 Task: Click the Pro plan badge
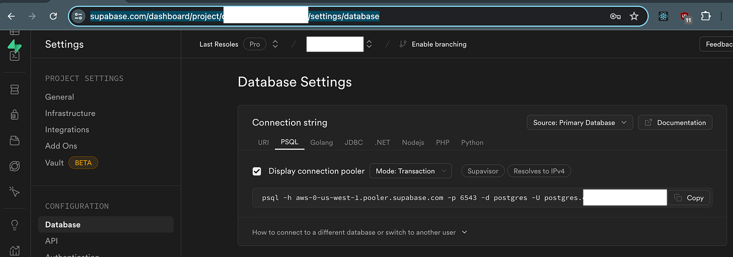coord(255,44)
